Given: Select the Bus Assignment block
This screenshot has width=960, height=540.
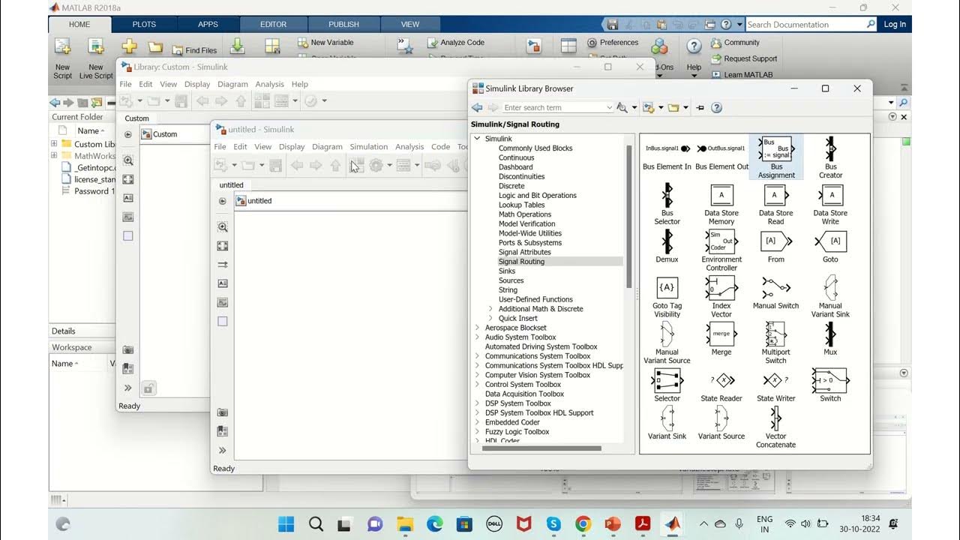Looking at the screenshot, I should [775, 157].
